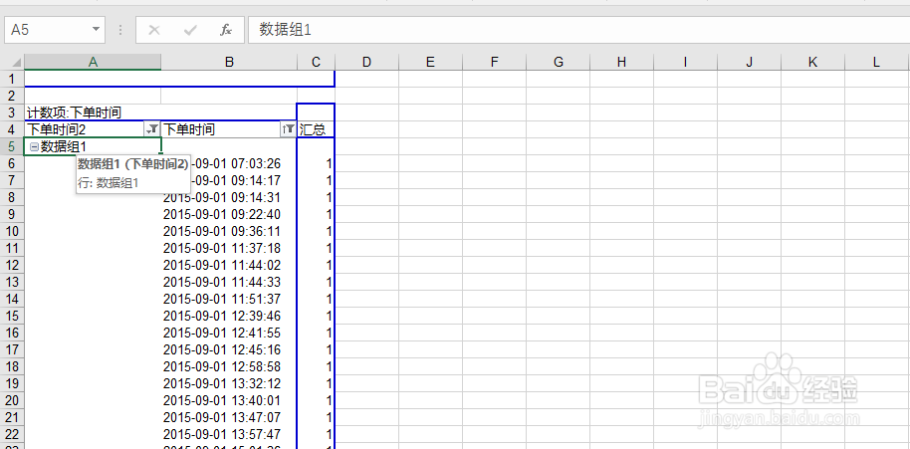The height and width of the screenshot is (449, 910).
Task: Click cell 2015-09-01 11:44:33
Action: (x=229, y=283)
